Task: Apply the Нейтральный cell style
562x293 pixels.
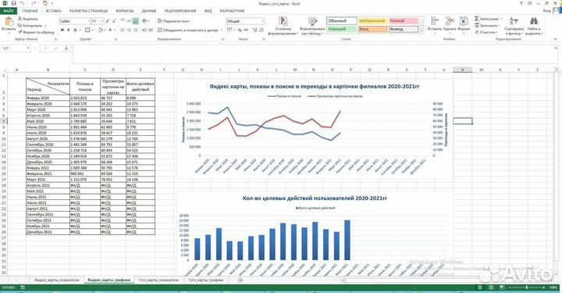Action: point(373,21)
